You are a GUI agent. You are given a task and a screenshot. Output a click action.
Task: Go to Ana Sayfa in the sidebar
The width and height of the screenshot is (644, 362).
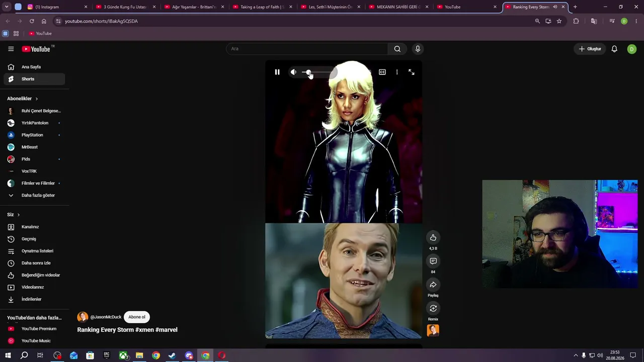pyautogui.click(x=34, y=67)
